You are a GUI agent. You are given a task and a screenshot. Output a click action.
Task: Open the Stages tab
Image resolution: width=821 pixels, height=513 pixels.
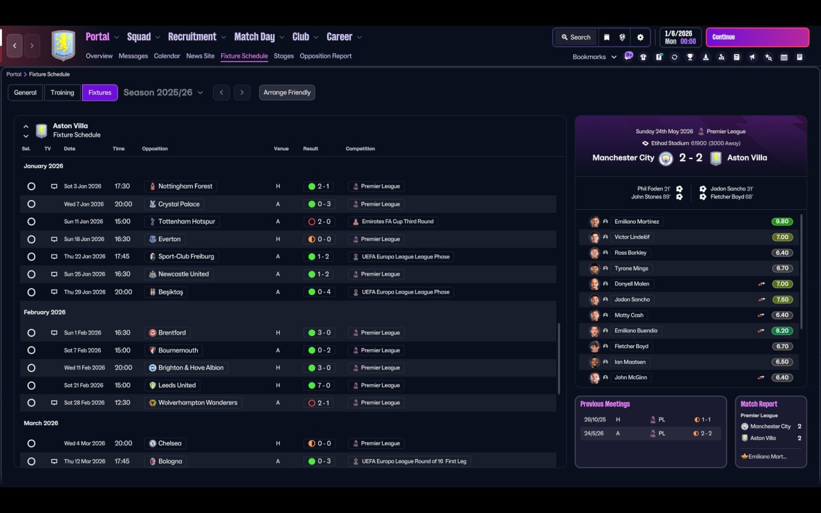(x=284, y=56)
